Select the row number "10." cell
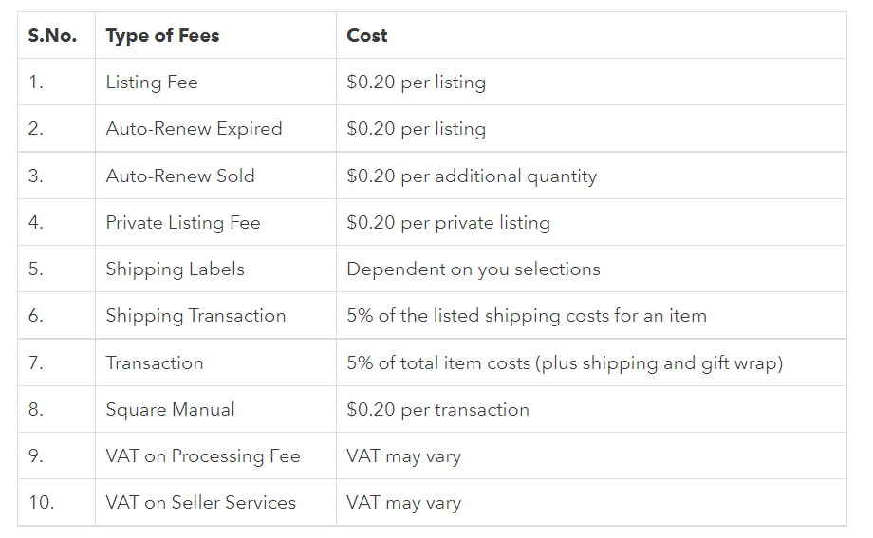873x538 pixels. click(x=41, y=503)
